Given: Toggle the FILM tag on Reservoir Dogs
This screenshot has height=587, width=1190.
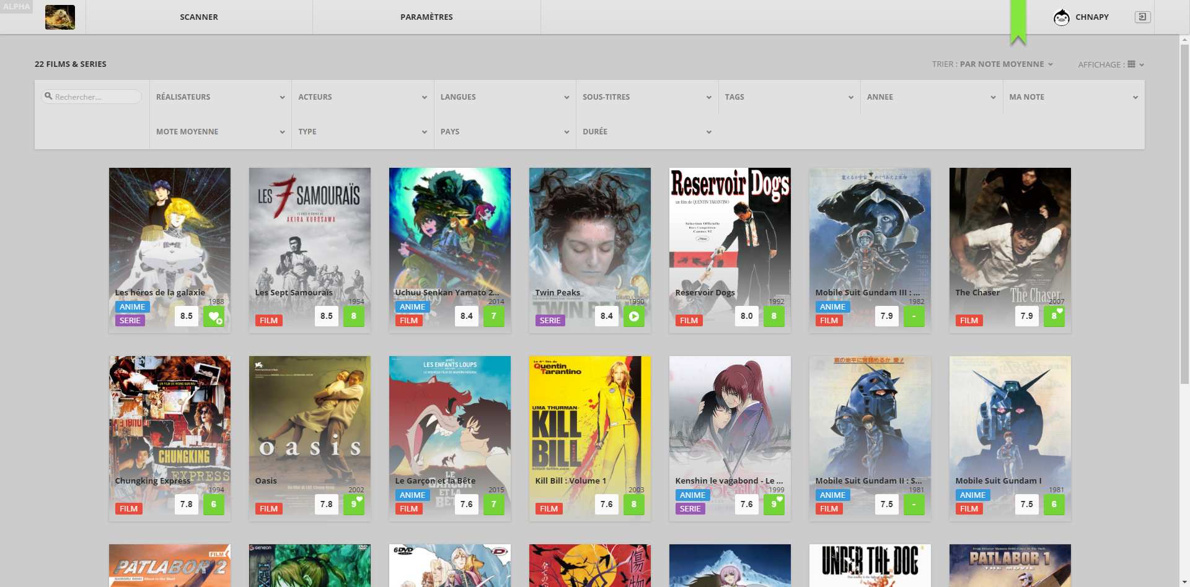Looking at the screenshot, I should (689, 321).
